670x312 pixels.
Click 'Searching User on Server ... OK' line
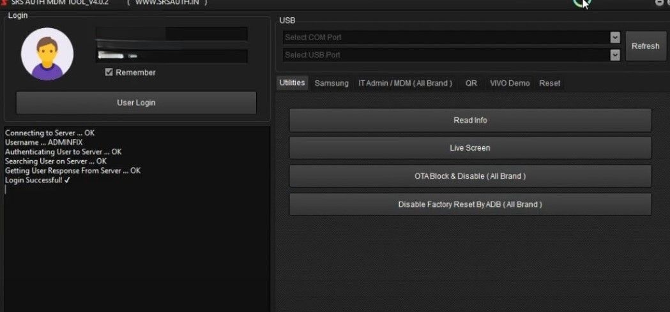click(x=56, y=161)
